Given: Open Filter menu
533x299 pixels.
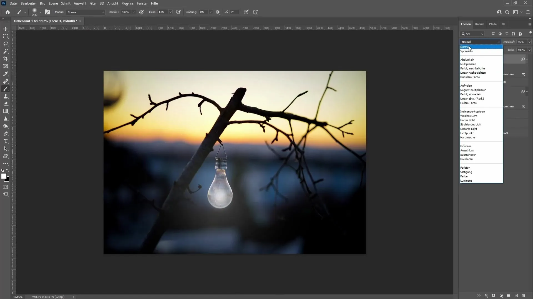Looking at the screenshot, I should point(92,3).
